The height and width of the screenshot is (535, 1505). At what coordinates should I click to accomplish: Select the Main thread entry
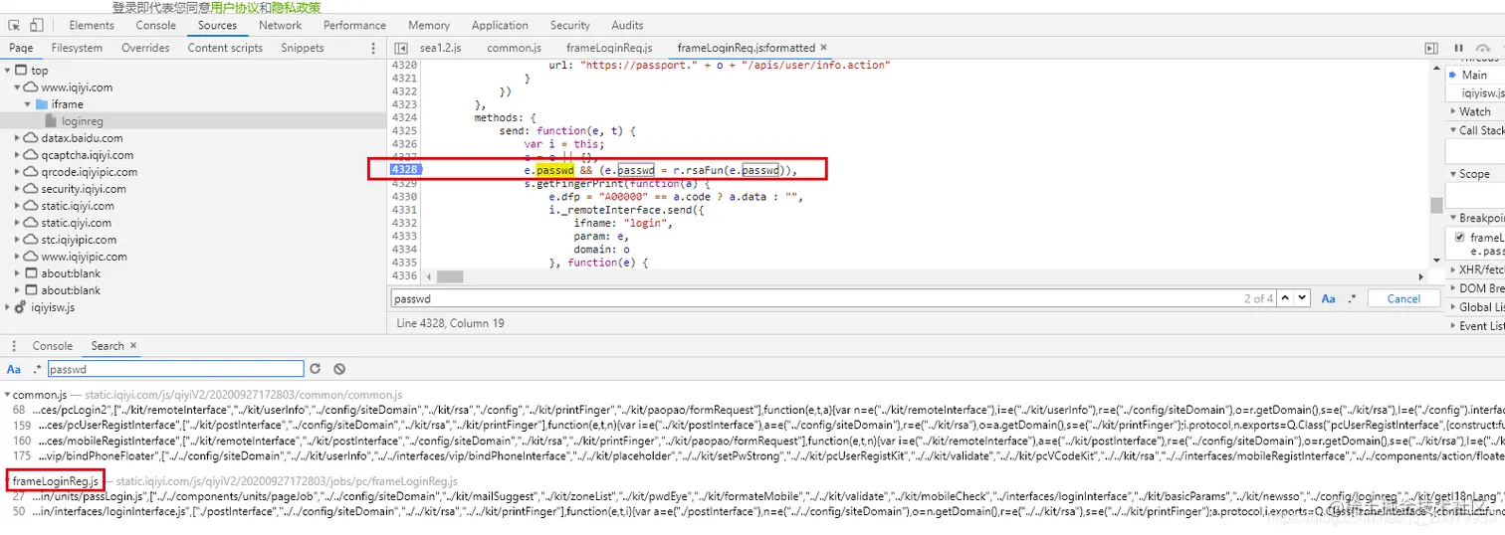tap(1475, 75)
